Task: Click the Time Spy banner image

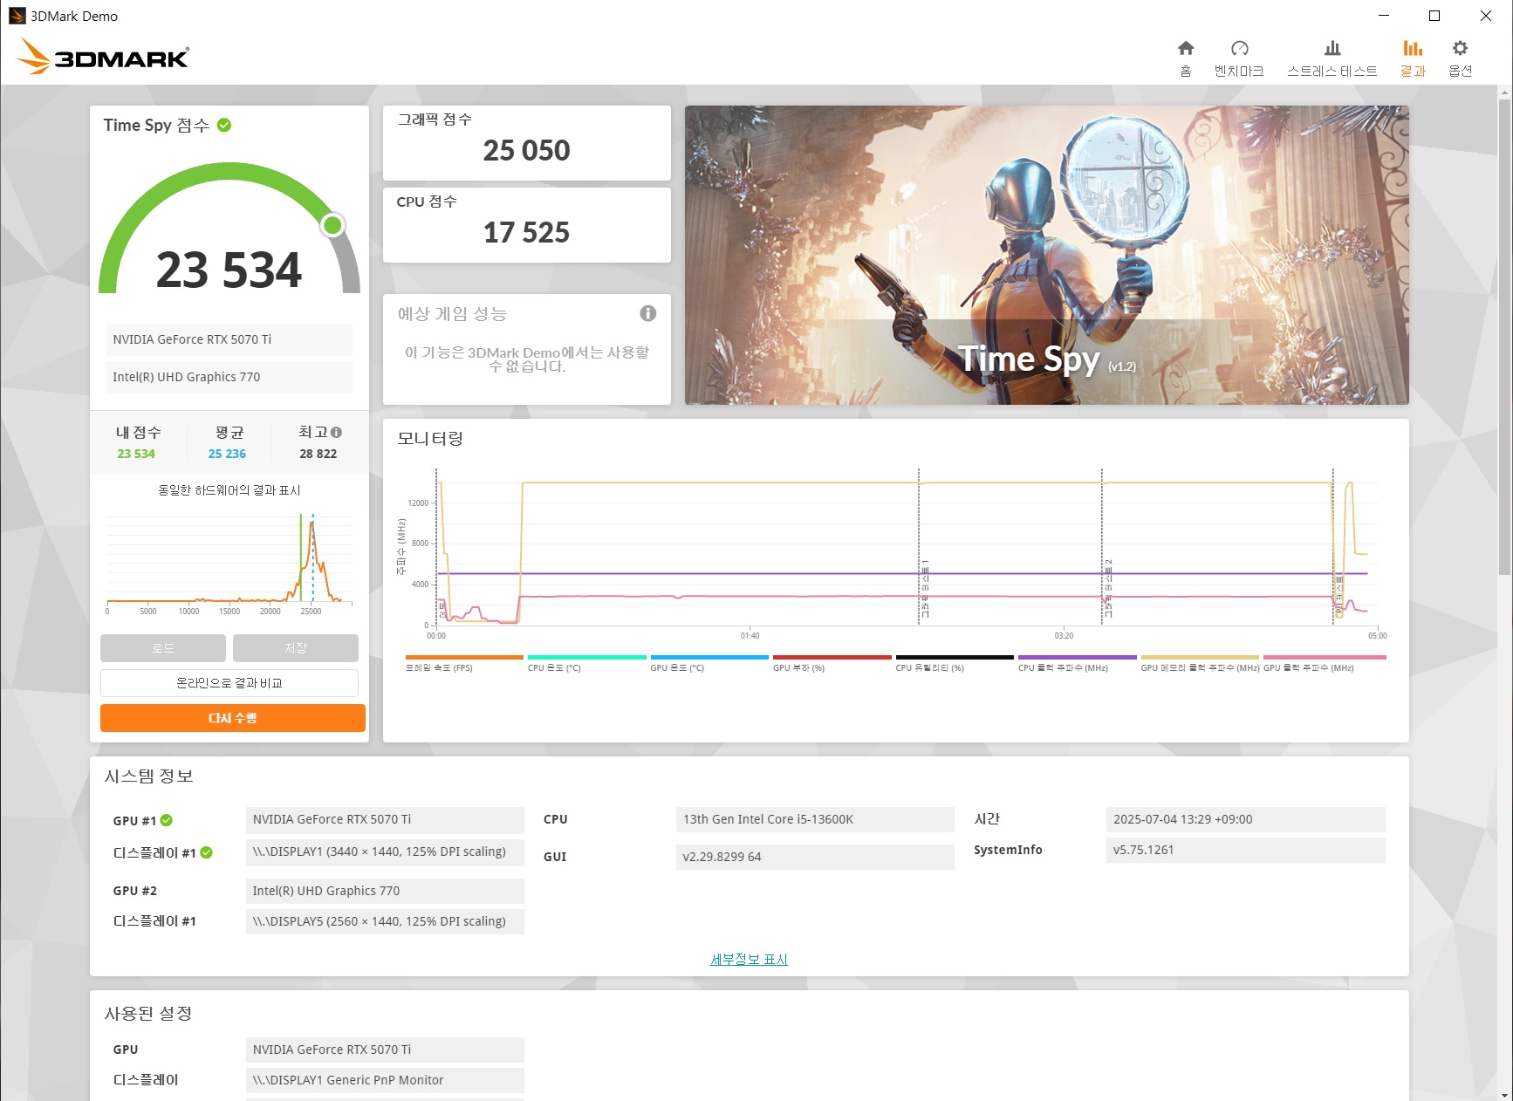Action: click(x=1046, y=255)
